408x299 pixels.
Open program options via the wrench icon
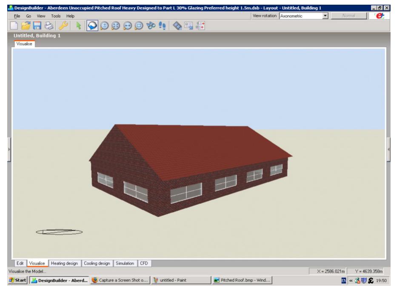[x=63, y=26]
